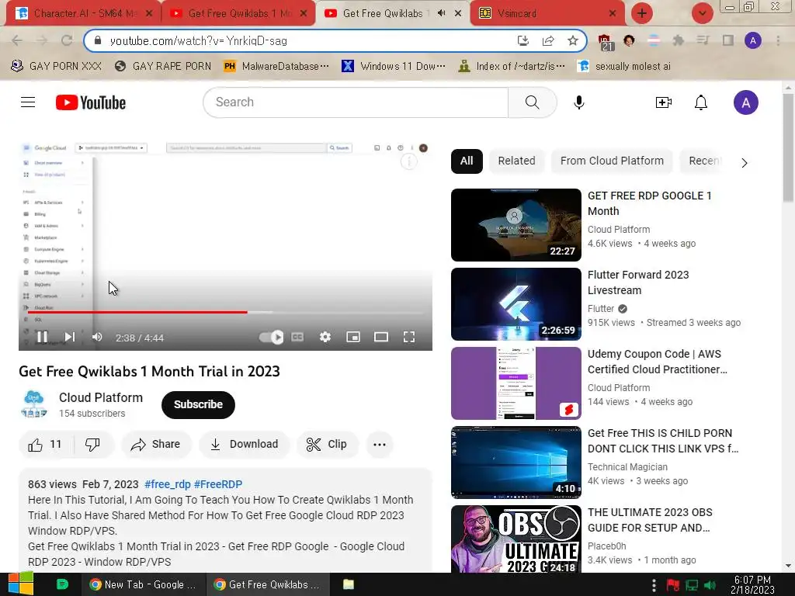The width and height of the screenshot is (795, 596).
Task: Select the Recently uploaded chip
Action: point(703,161)
